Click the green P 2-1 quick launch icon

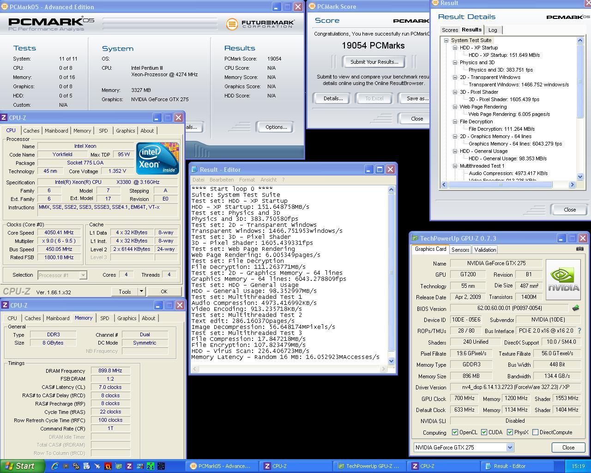click(x=151, y=466)
